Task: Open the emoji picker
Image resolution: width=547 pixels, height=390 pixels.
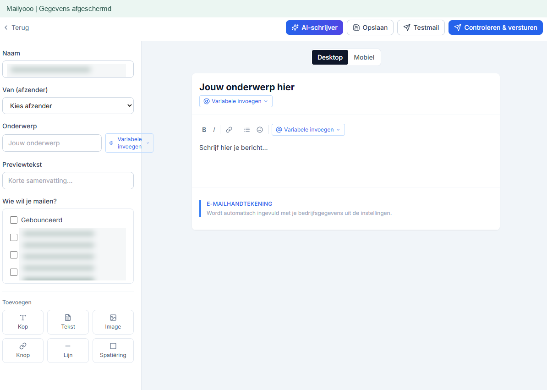Action: point(260,130)
